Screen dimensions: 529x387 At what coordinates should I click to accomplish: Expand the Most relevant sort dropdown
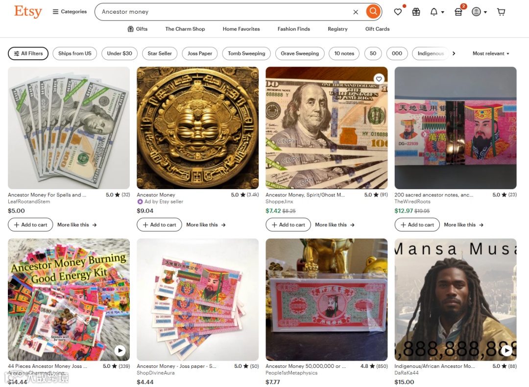[491, 53]
